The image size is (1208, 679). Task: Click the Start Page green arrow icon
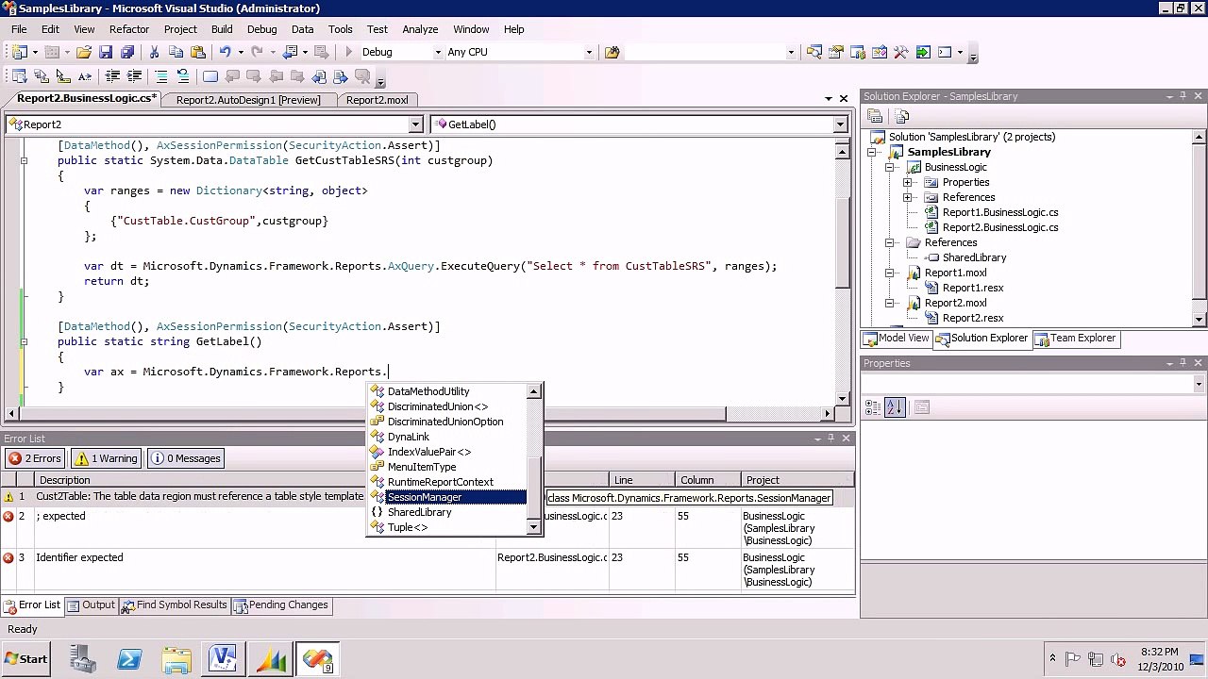[x=923, y=53]
